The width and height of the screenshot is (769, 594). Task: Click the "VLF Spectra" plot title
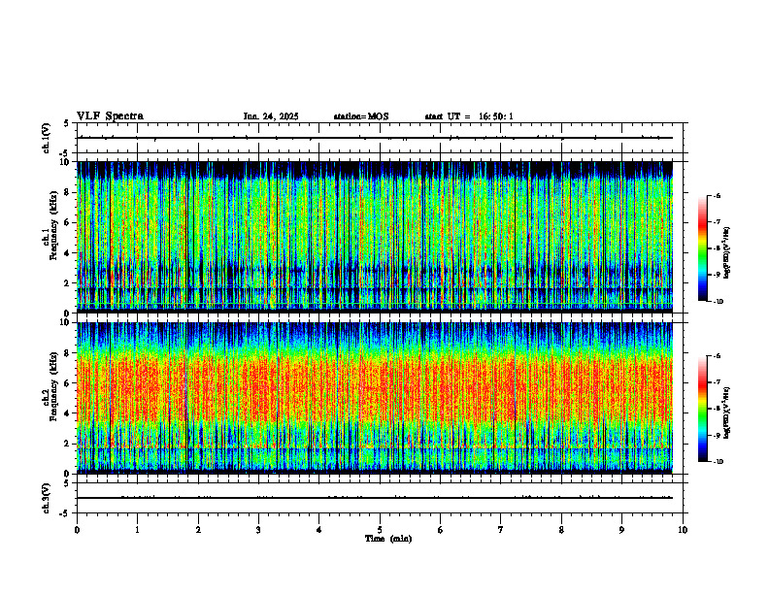click(110, 116)
